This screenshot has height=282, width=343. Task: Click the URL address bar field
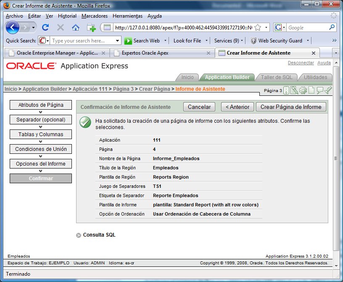coord(184,28)
